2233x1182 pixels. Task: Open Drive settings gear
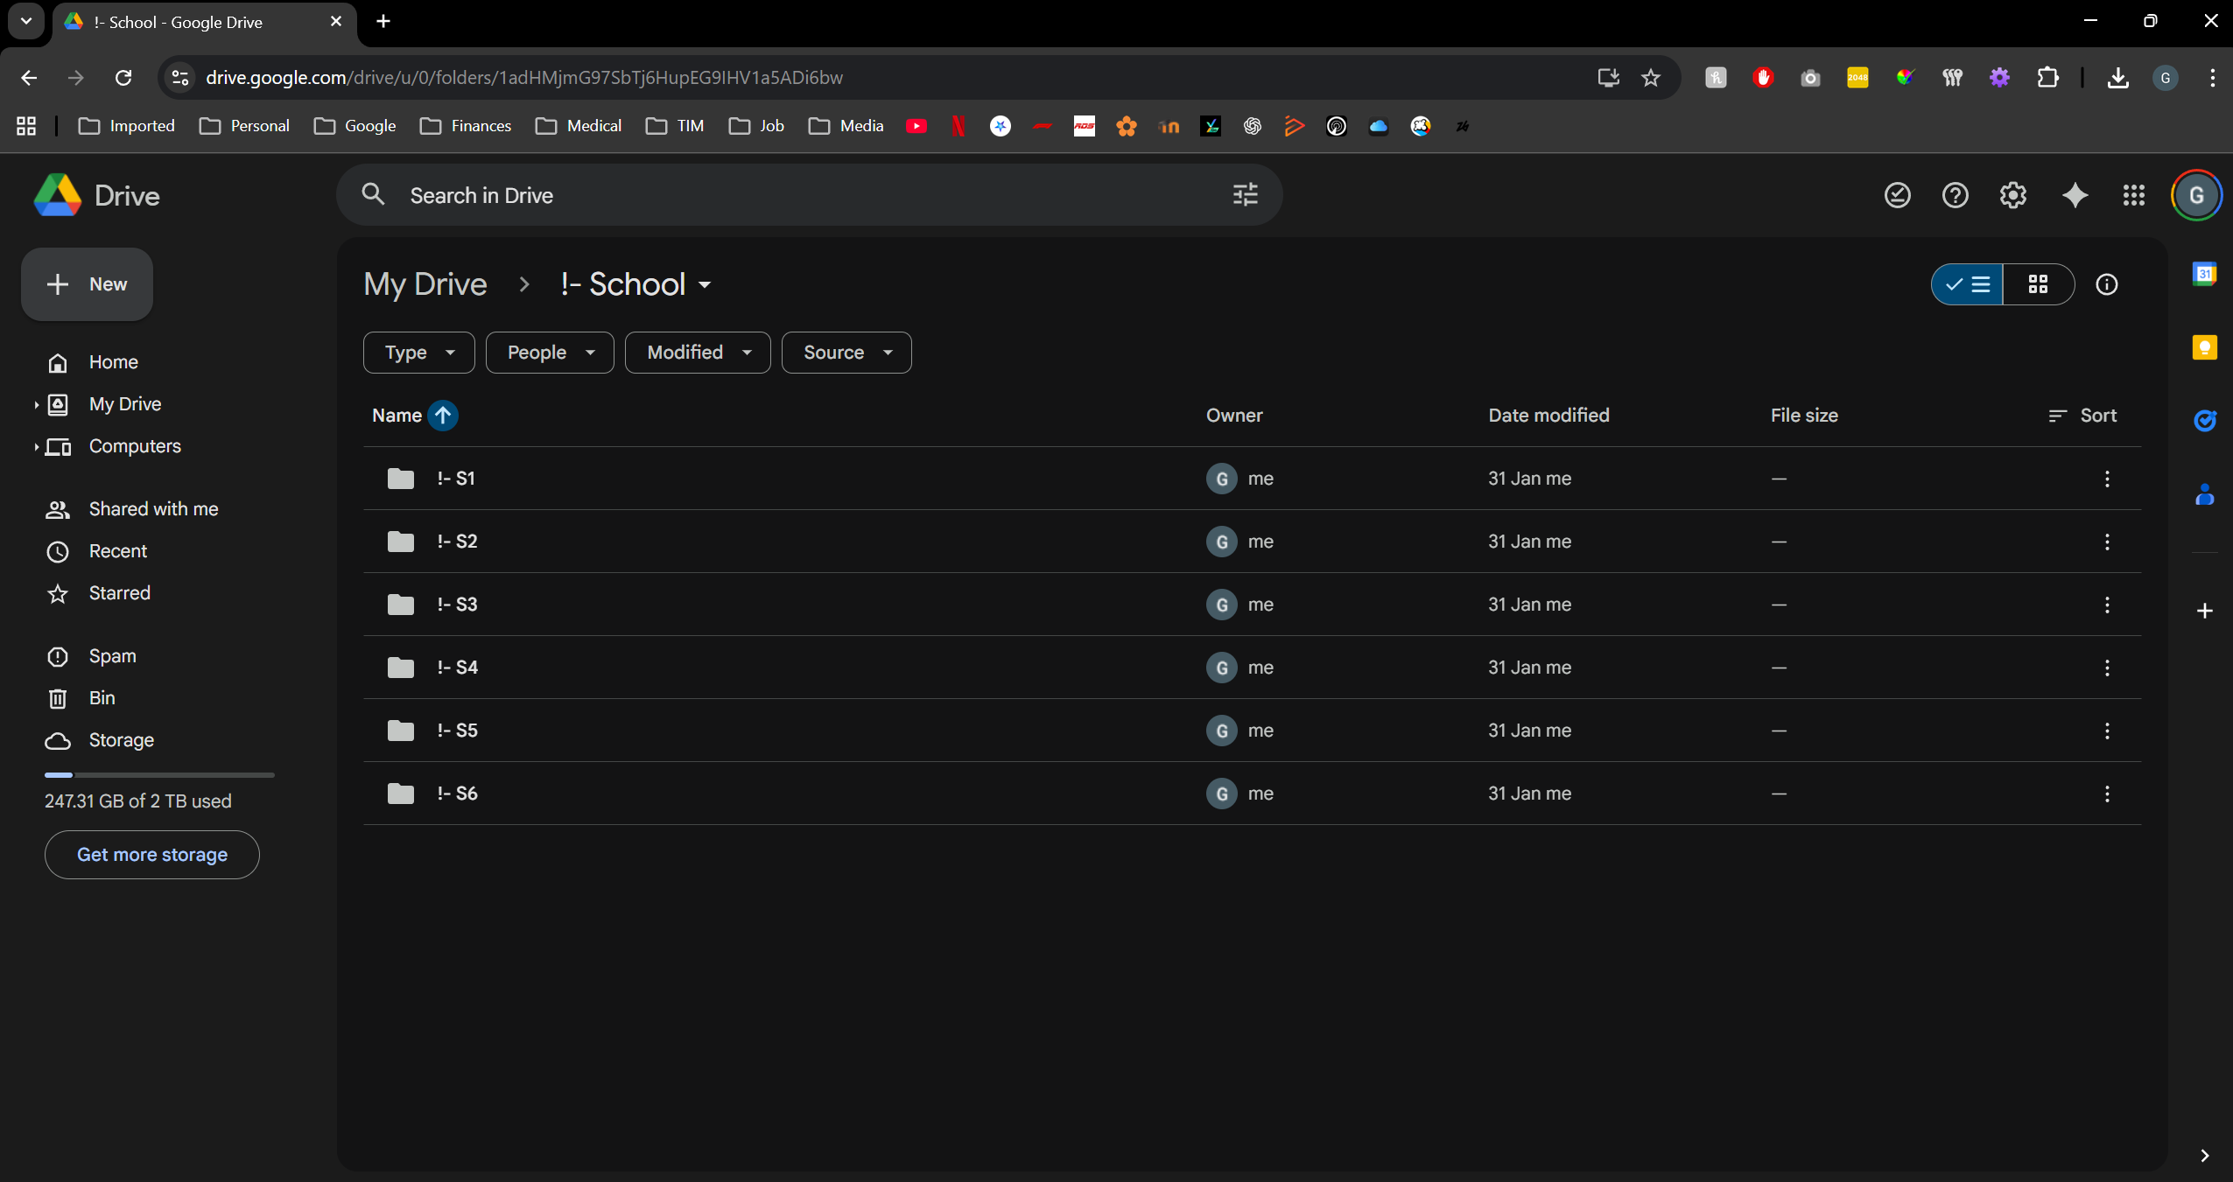(x=2012, y=195)
